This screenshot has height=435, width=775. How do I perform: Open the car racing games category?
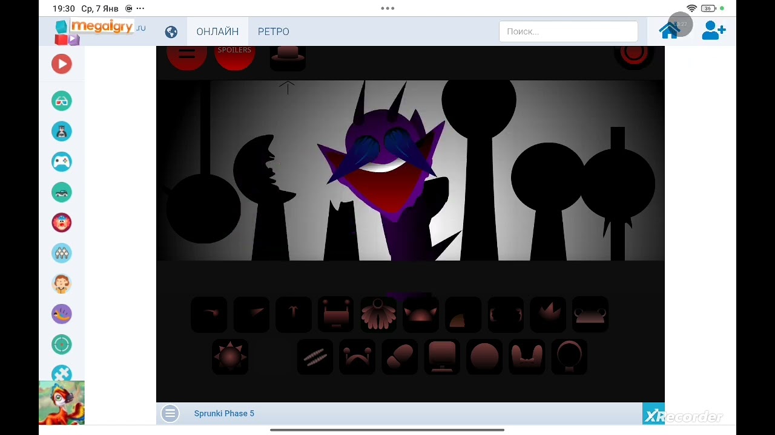point(62,192)
